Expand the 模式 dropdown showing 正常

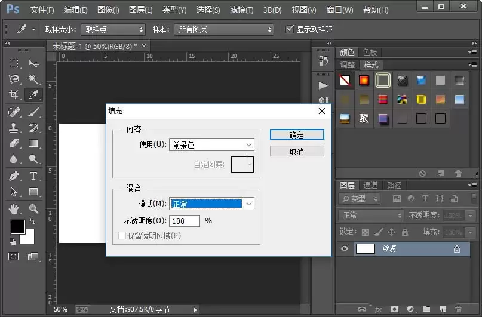[212, 204]
